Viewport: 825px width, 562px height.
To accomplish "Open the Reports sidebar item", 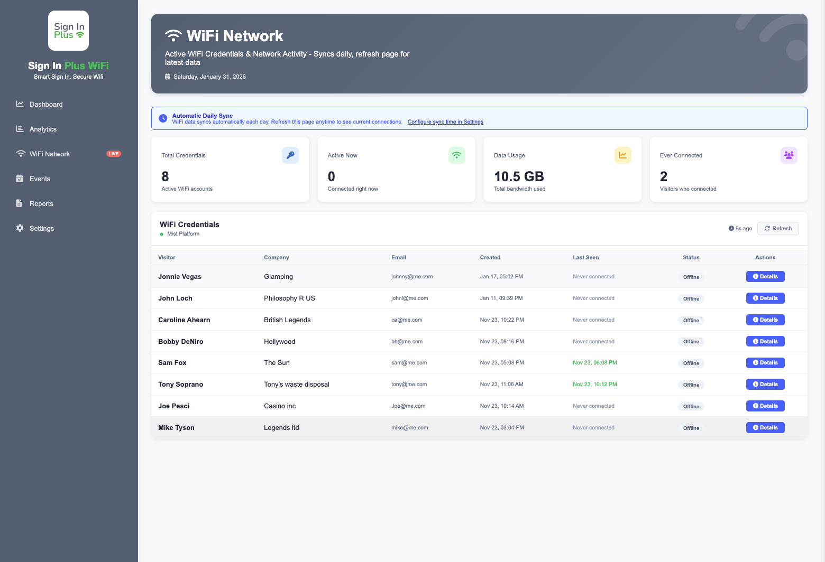I will pos(42,203).
